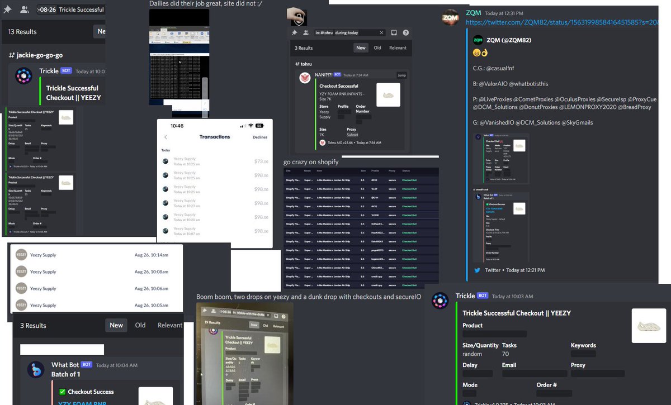Select the Yeezy Supply transaction at 10:07 am

point(215,231)
